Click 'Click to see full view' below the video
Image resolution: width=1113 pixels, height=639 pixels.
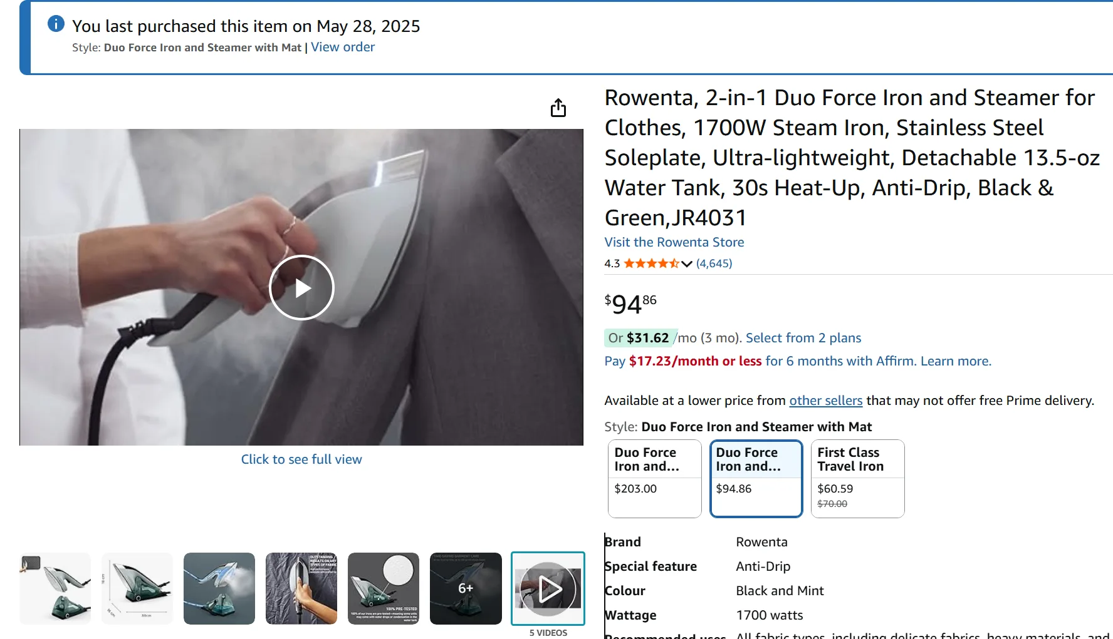click(x=301, y=459)
